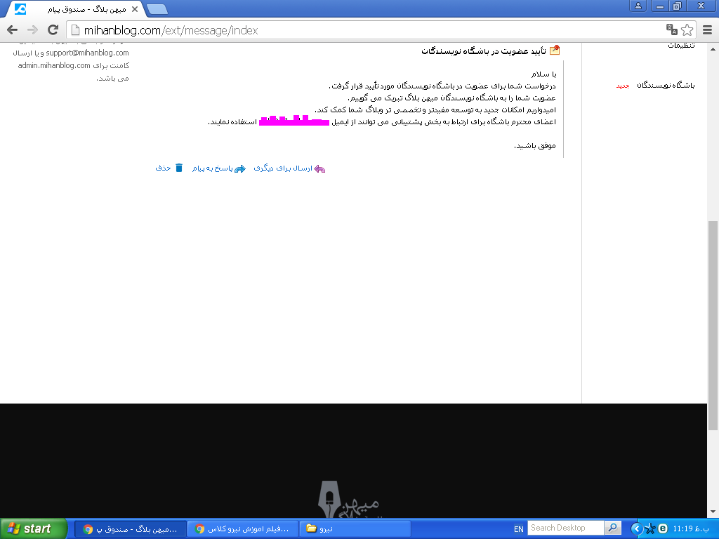Click the purple forward arrow icon
This screenshot has width=719, height=539.
click(319, 169)
